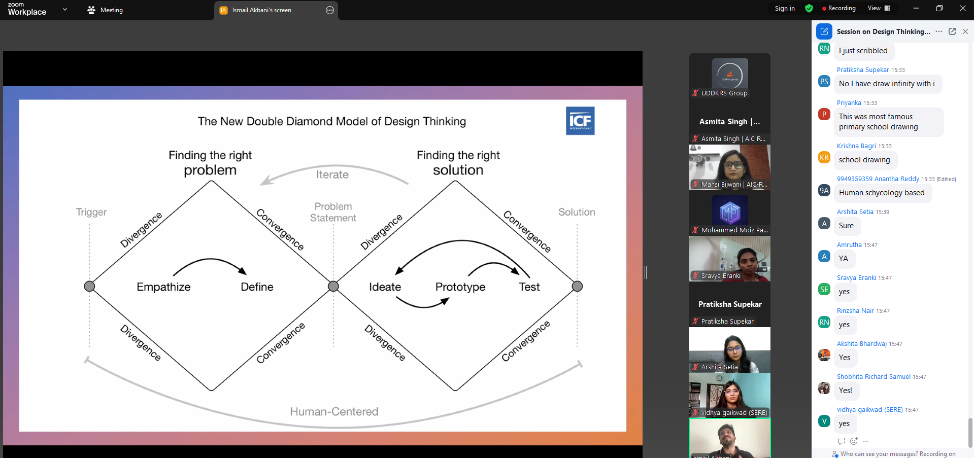Open the View layout menu

tap(879, 8)
